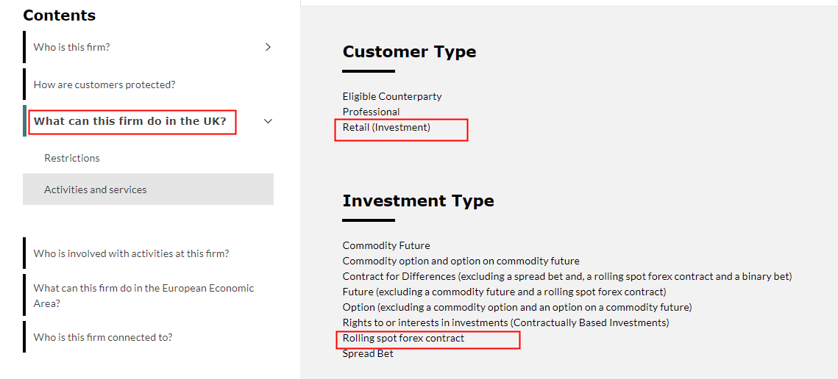Select "What can this firm do in the UK?" heading

130,121
